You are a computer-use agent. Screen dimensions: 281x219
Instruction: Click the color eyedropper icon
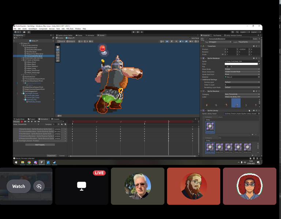click(259, 64)
